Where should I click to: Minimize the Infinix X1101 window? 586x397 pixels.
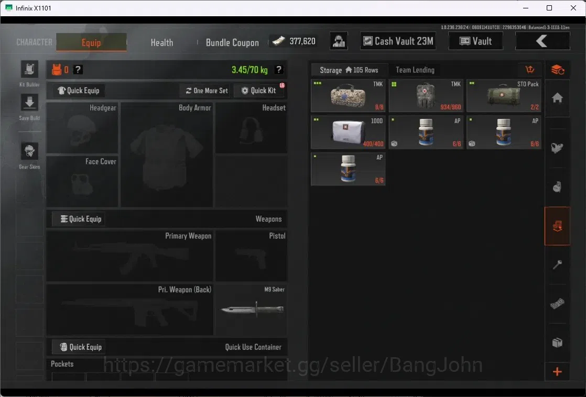[525, 8]
